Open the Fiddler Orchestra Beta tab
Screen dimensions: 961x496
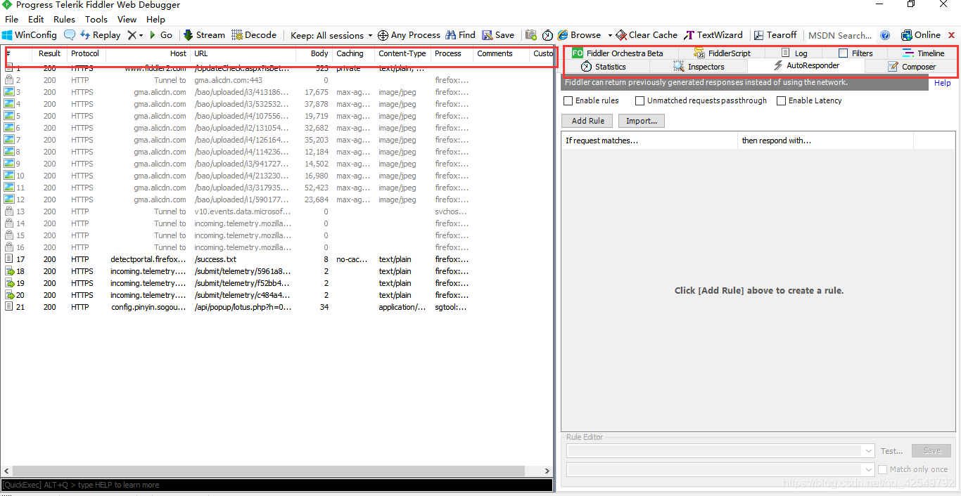[617, 53]
